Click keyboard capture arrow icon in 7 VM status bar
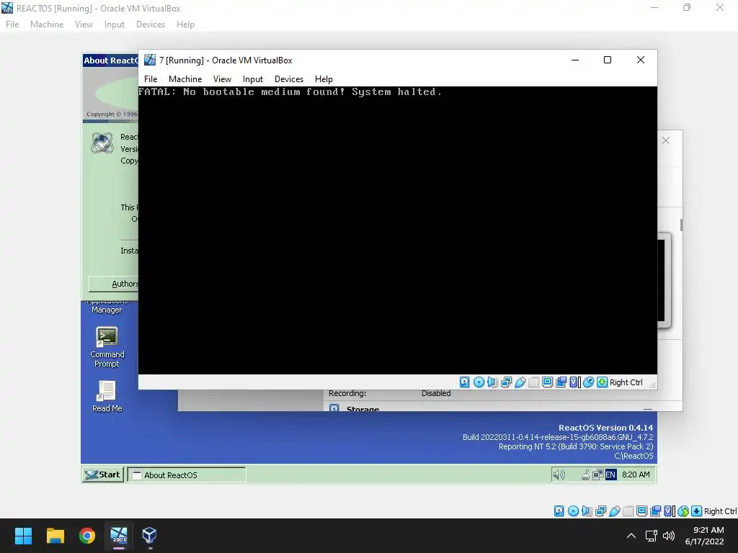 602,382
